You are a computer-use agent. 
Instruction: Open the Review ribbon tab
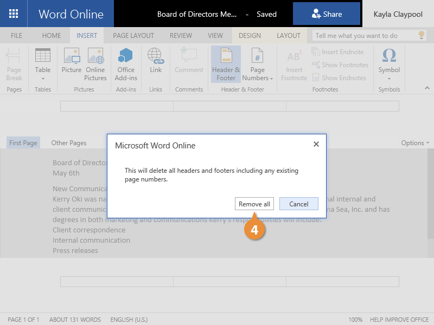[x=181, y=36]
